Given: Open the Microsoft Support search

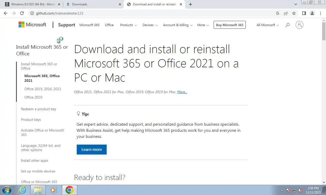Looking at the screenshot, I should point(288,25).
